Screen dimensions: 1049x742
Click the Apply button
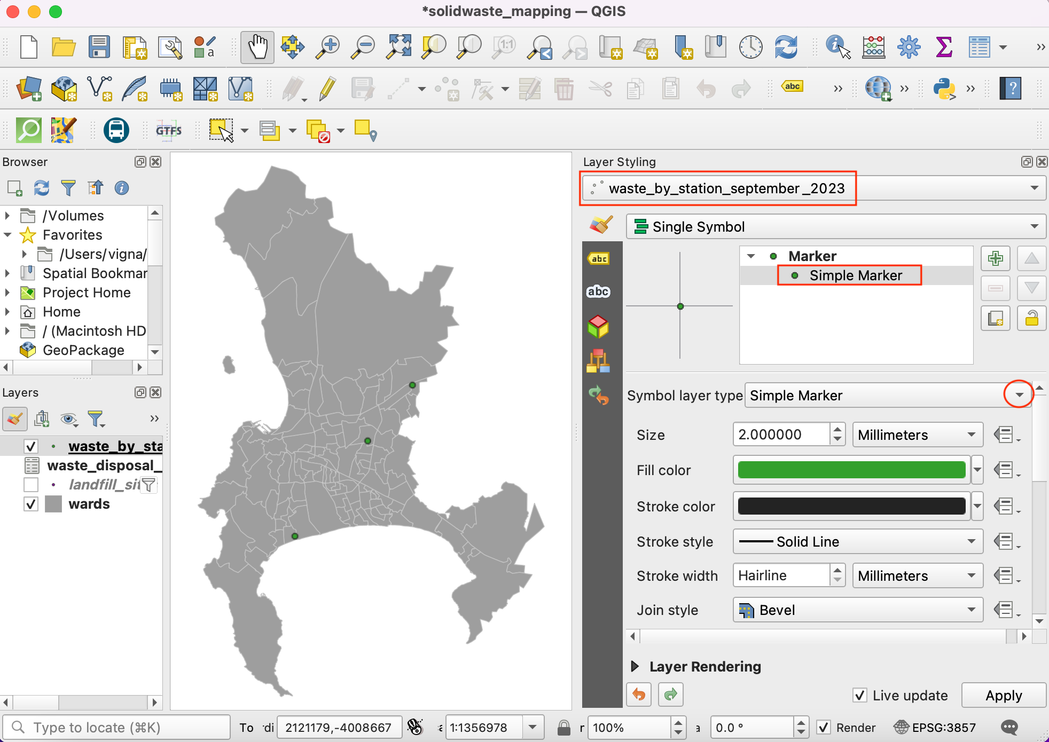pos(1004,696)
